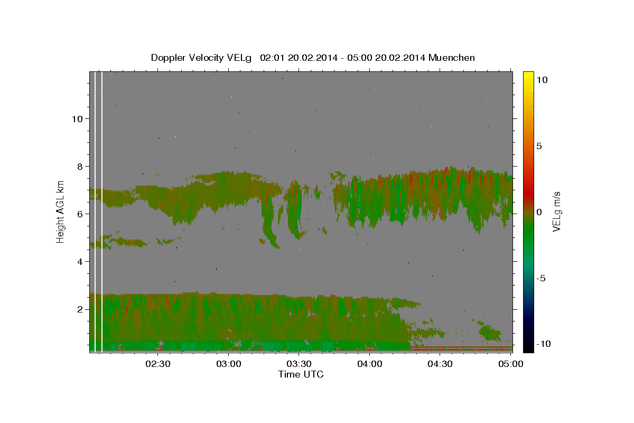Click the white vertical data-gap lines at left
Screen dimensions: 634x423
98,212
